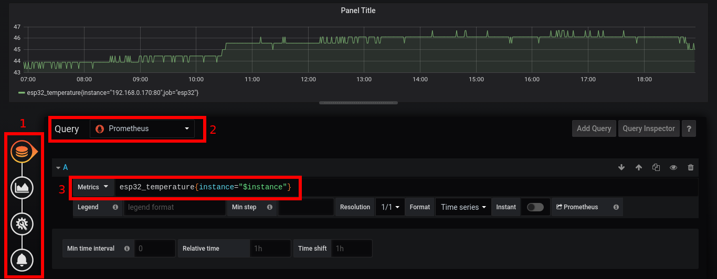The image size is (717, 279).
Task: Open the Query Inspector
Action: [649, 128]
